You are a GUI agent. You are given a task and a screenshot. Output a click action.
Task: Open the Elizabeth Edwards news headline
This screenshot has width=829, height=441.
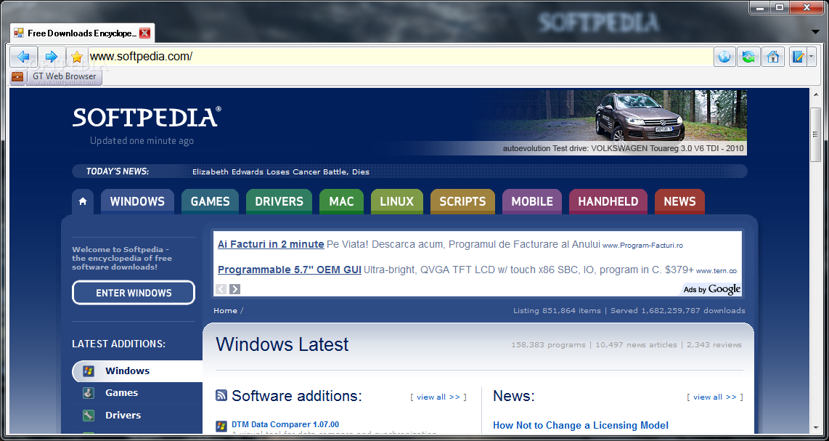click(x=281, y=172)
